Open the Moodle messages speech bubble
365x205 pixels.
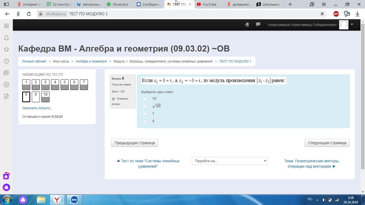[x=258, y=25]
